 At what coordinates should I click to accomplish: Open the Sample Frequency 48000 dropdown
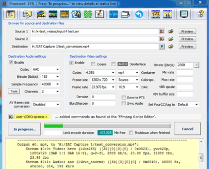click(x=50, y=84)
